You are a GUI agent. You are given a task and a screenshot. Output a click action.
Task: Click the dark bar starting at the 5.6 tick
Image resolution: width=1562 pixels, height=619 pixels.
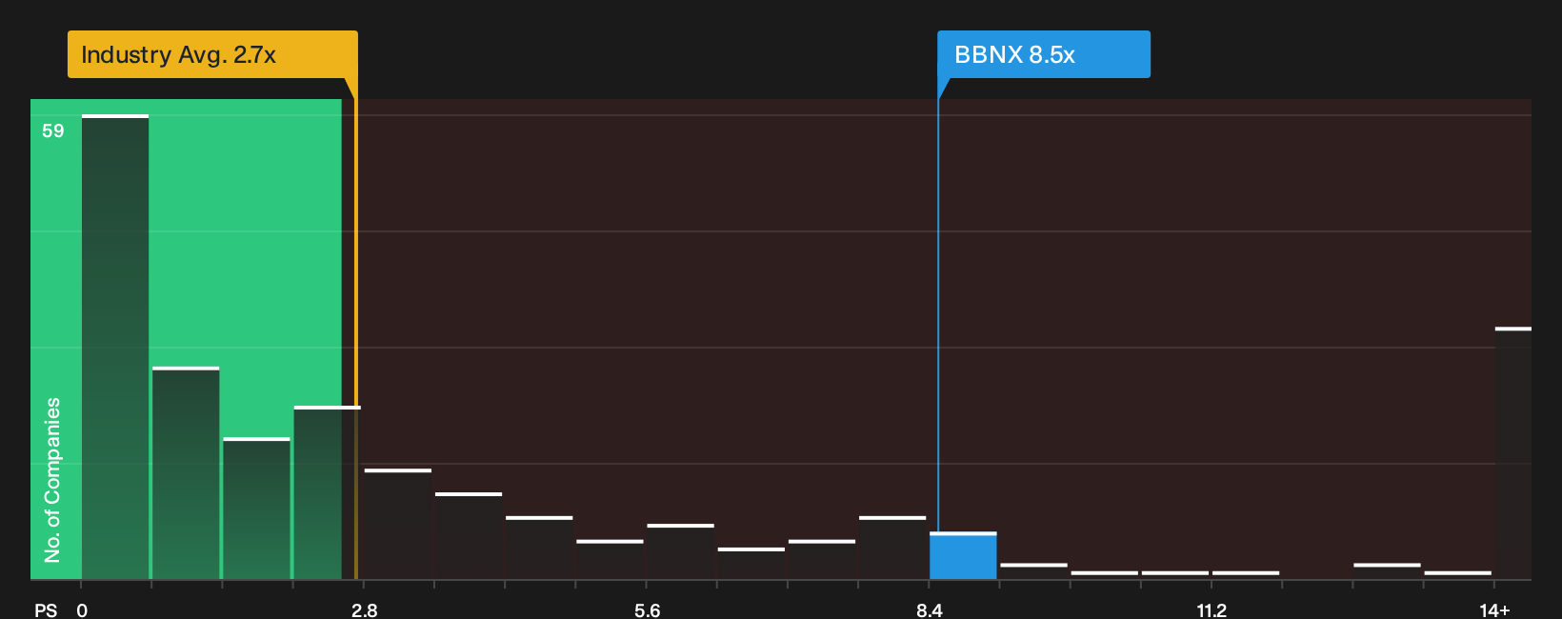click(x=680, y=551)
